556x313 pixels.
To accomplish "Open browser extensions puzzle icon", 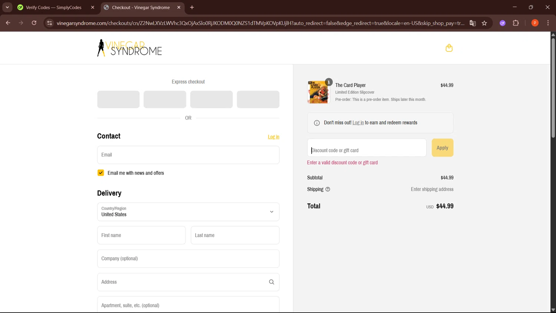I will point(516,23).
